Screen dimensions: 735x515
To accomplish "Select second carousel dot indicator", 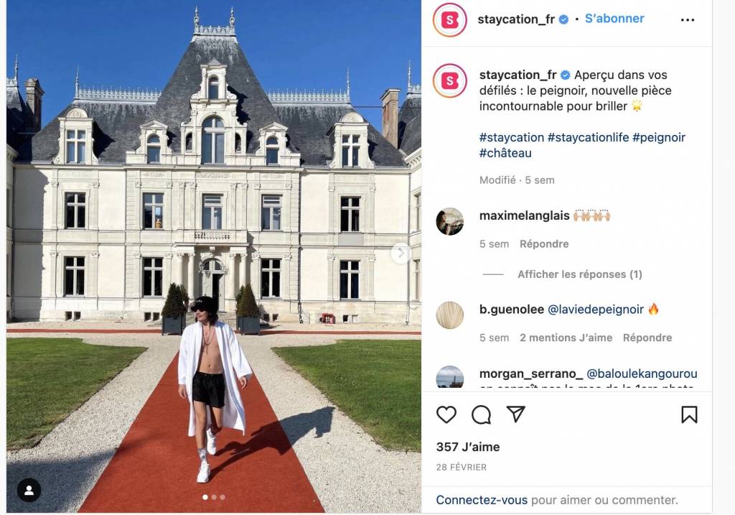I will coord(214,497).
